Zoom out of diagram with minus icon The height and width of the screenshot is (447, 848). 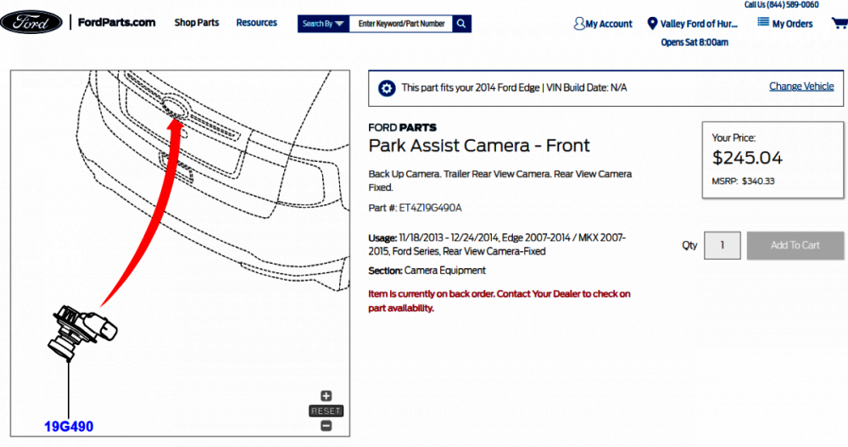coord(326,426)
